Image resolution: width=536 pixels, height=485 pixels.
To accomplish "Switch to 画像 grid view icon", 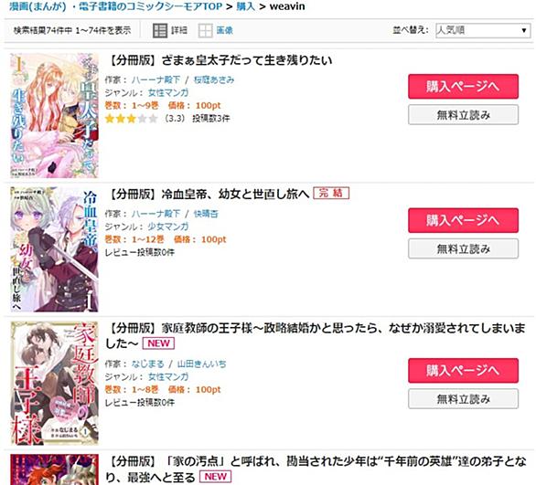I will 205,31.
